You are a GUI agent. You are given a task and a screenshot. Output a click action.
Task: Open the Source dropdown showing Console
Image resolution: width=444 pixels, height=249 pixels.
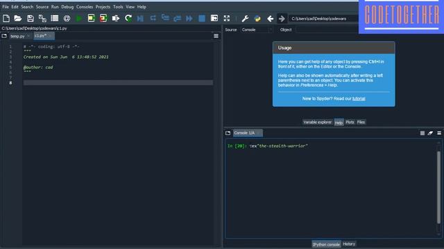point(257,30)
